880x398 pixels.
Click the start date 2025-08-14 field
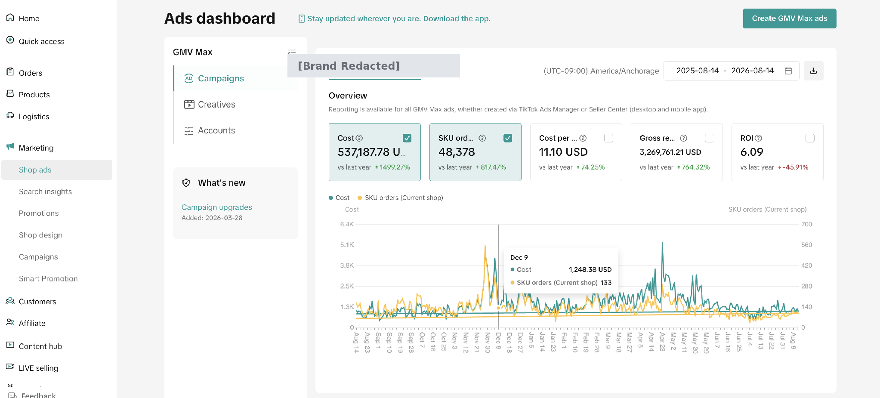[697, 71]
